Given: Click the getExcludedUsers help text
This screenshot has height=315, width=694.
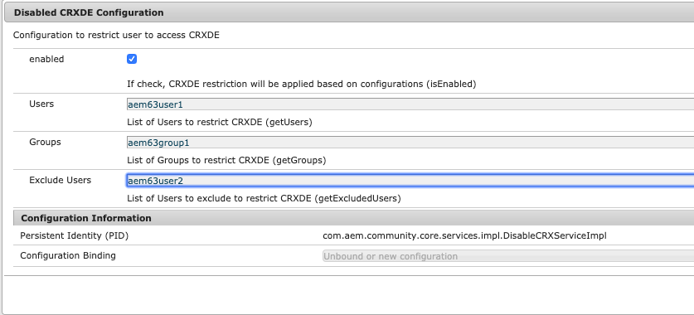Looking at the screenshot, I should 264,198.
